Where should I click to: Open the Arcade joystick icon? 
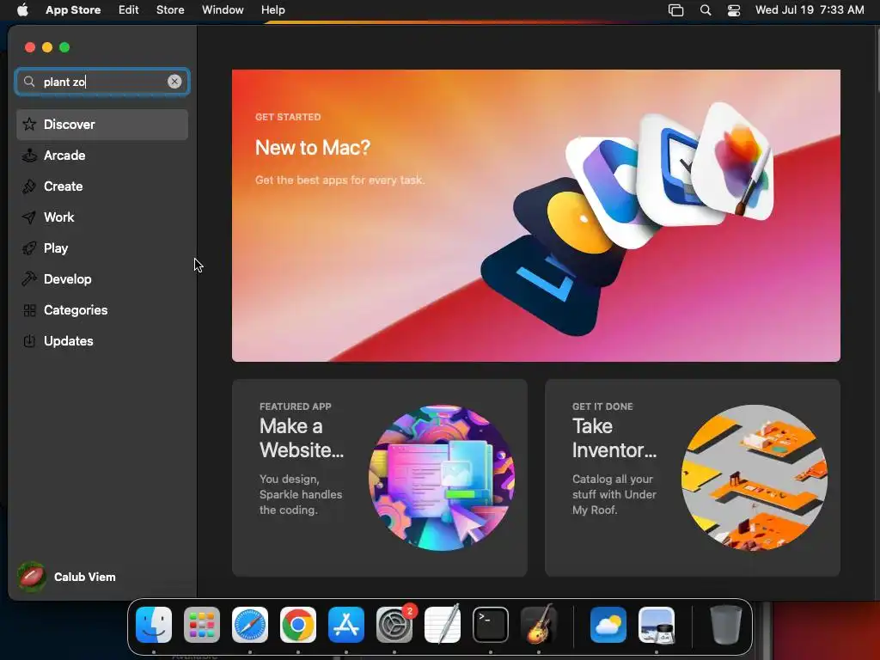[29, 156]
